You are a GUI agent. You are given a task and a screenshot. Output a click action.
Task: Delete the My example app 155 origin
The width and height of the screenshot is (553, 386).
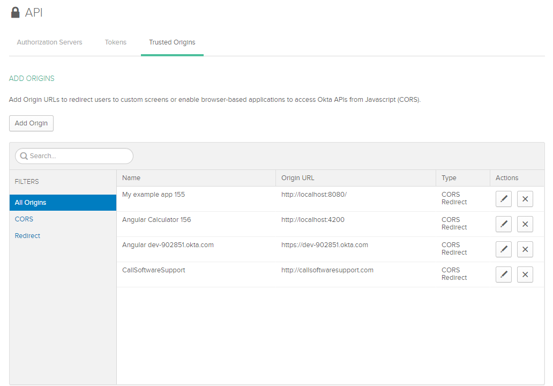coord(525,199)
